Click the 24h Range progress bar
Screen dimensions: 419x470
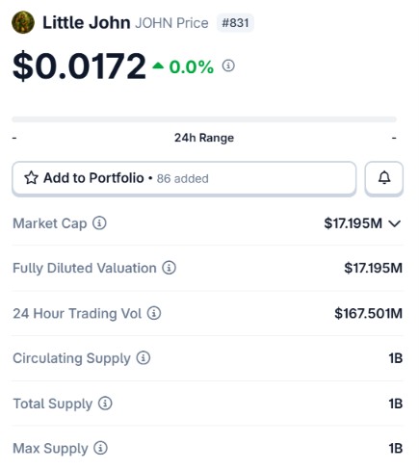coord(204,119)
